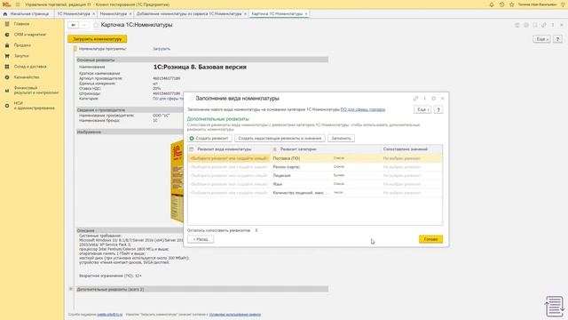Click value mapping cell in Поставка (ПО) row
This screenshot has height=320, width=568.
point(412,158)
